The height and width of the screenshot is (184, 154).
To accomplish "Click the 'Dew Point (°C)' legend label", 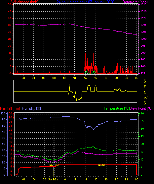I will 141,108.
